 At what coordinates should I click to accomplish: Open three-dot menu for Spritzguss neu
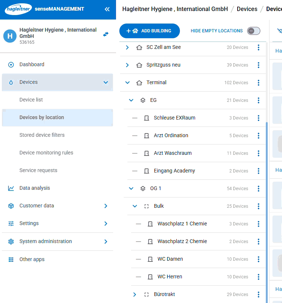click(x=258, y=65)
